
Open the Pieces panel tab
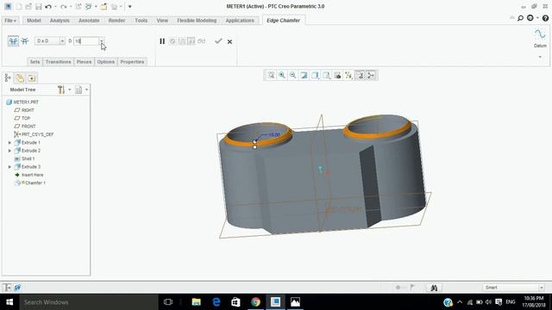point(85,62)
